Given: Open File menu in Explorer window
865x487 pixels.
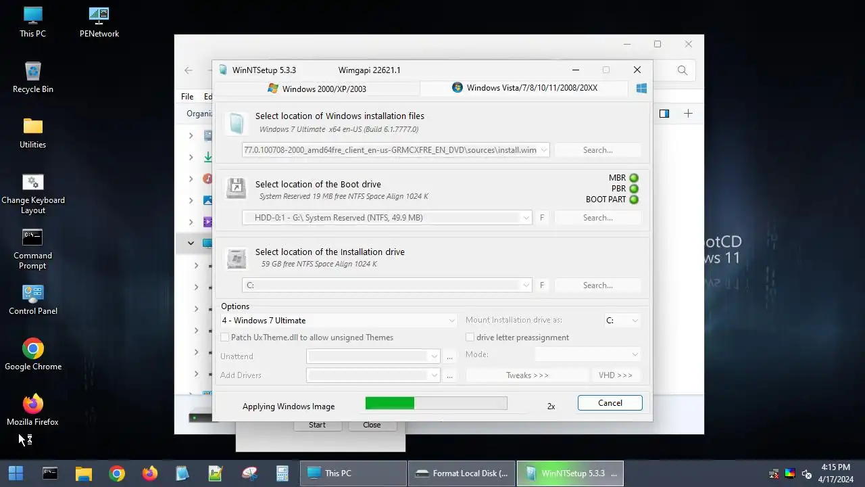Looking at the screenshot, I should point(187,97).
